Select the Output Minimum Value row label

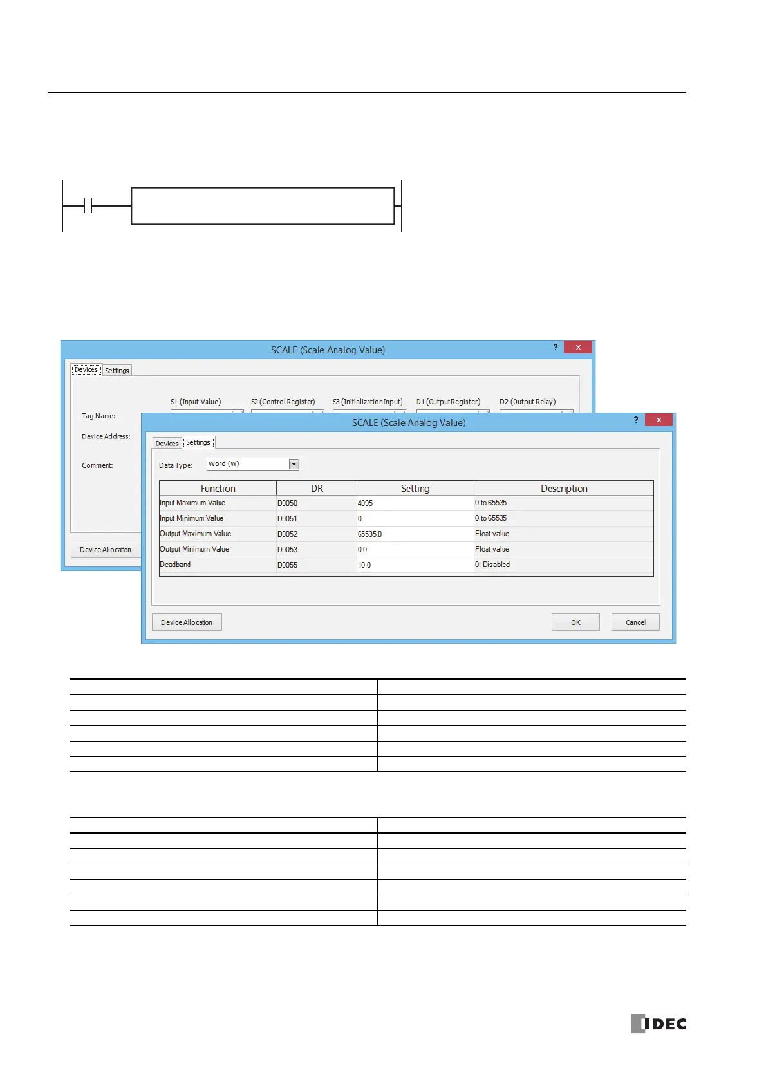coord(194,549)
